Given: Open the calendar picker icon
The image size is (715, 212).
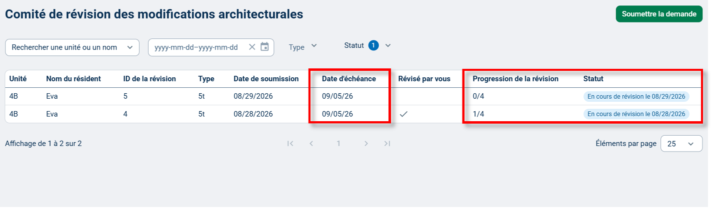Looking at the screenshot, I should (265, 47).
